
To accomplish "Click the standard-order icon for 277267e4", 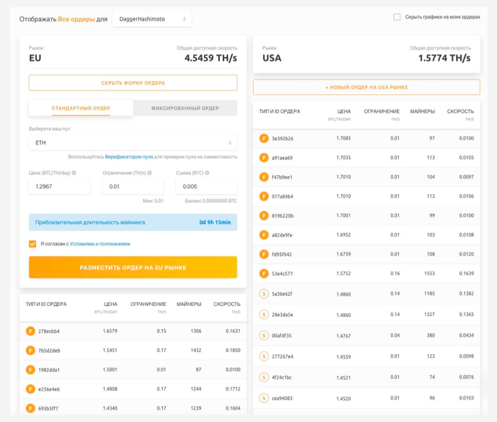I will click(264, 356).
